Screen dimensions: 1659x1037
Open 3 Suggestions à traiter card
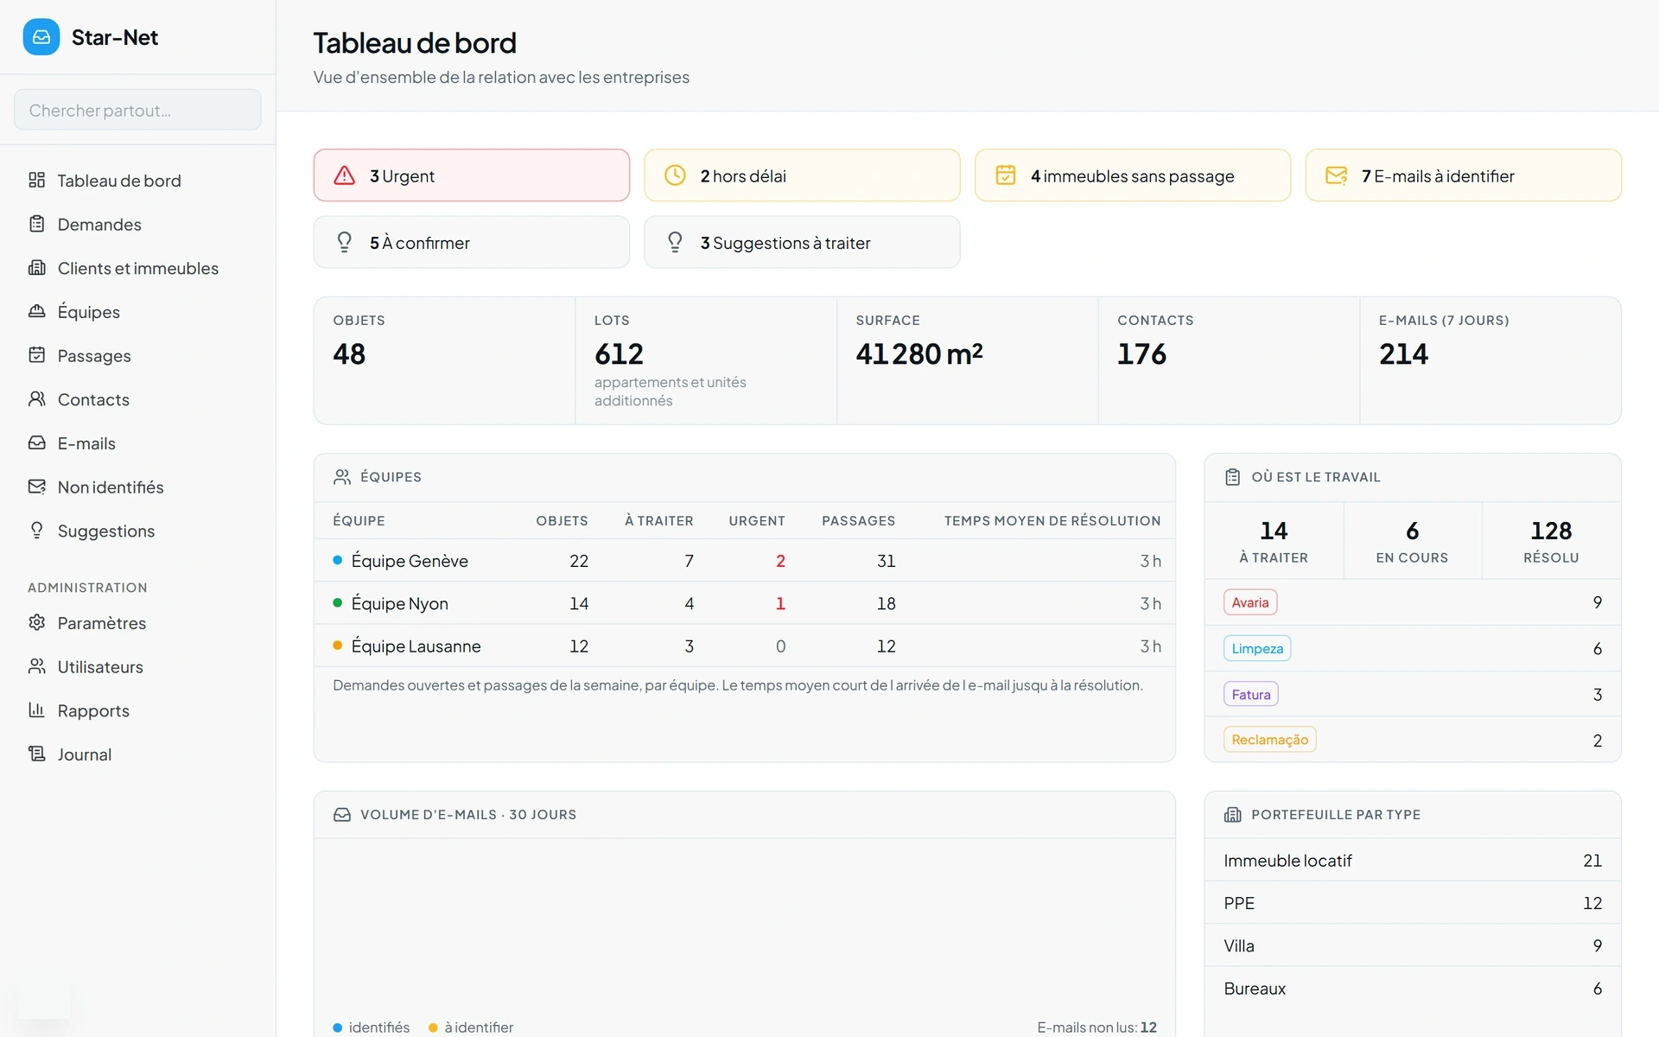coord(802,242)
